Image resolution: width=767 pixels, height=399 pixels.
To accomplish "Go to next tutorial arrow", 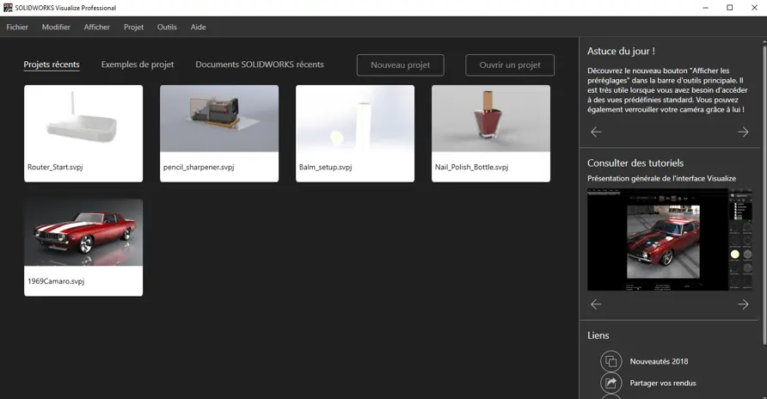I will 743,304.
